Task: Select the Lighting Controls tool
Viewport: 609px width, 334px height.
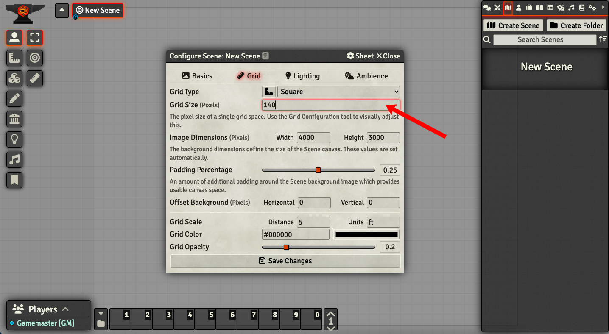Action: tap(14, 139)
